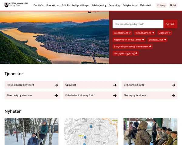Click the Vefsn Kommune logo
Image resolution: width=182 pixels, height=145 pixels.
click(x=17, y=5)
